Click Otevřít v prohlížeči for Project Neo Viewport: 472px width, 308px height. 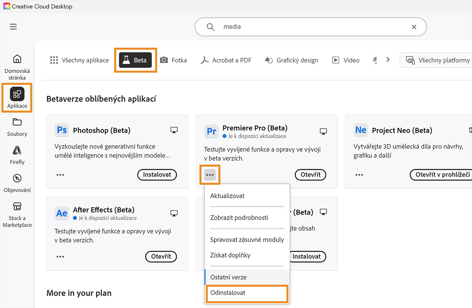(441, 175)
